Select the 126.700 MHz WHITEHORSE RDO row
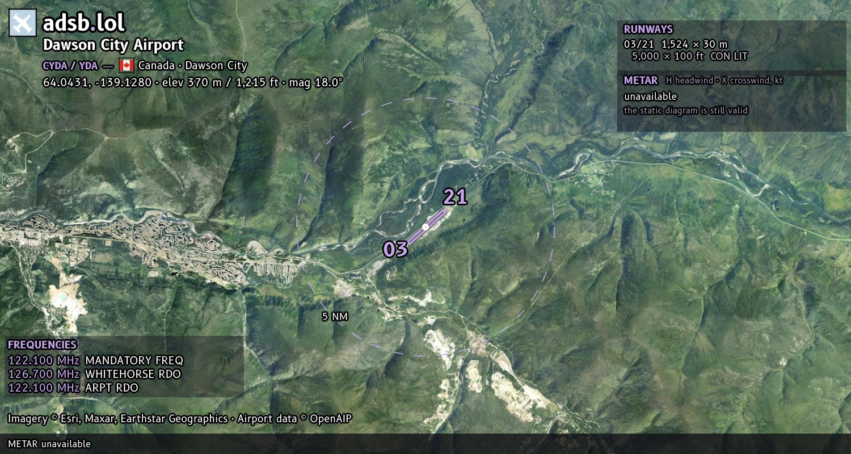The height and width of the screenshot is (454, 851). (94, 374)
